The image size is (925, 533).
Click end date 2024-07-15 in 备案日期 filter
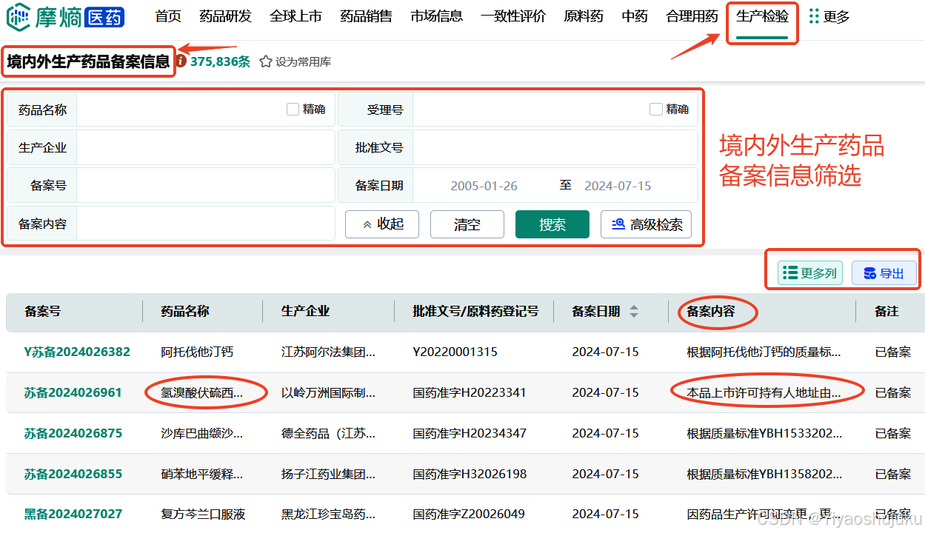tap(618, 186)
